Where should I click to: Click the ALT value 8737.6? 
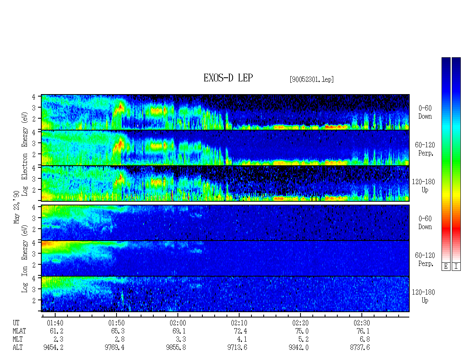pos(360,348)
